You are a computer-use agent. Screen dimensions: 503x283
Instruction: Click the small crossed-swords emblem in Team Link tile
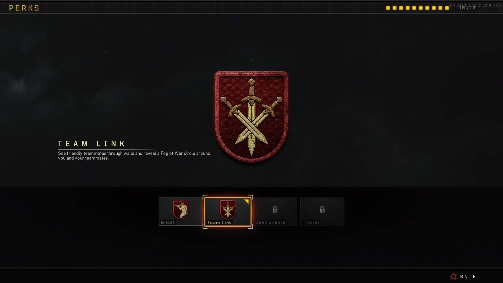pyautogui.click(x=228, y=210)
